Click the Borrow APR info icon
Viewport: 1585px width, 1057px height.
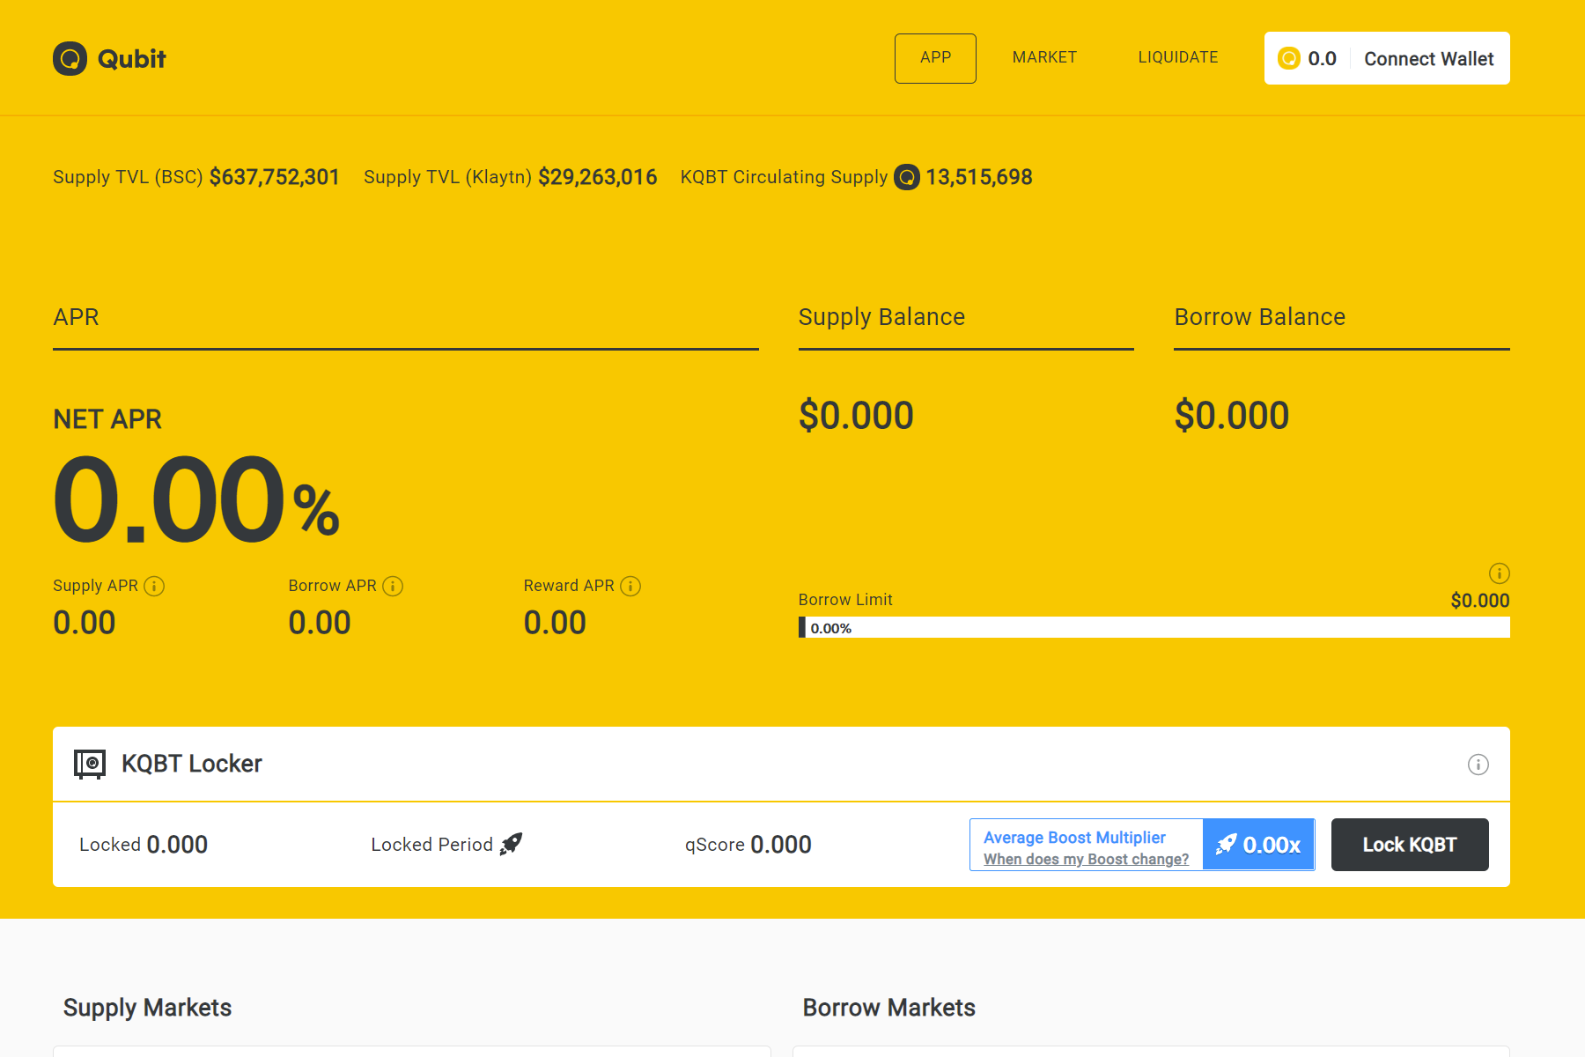[393, 587]
